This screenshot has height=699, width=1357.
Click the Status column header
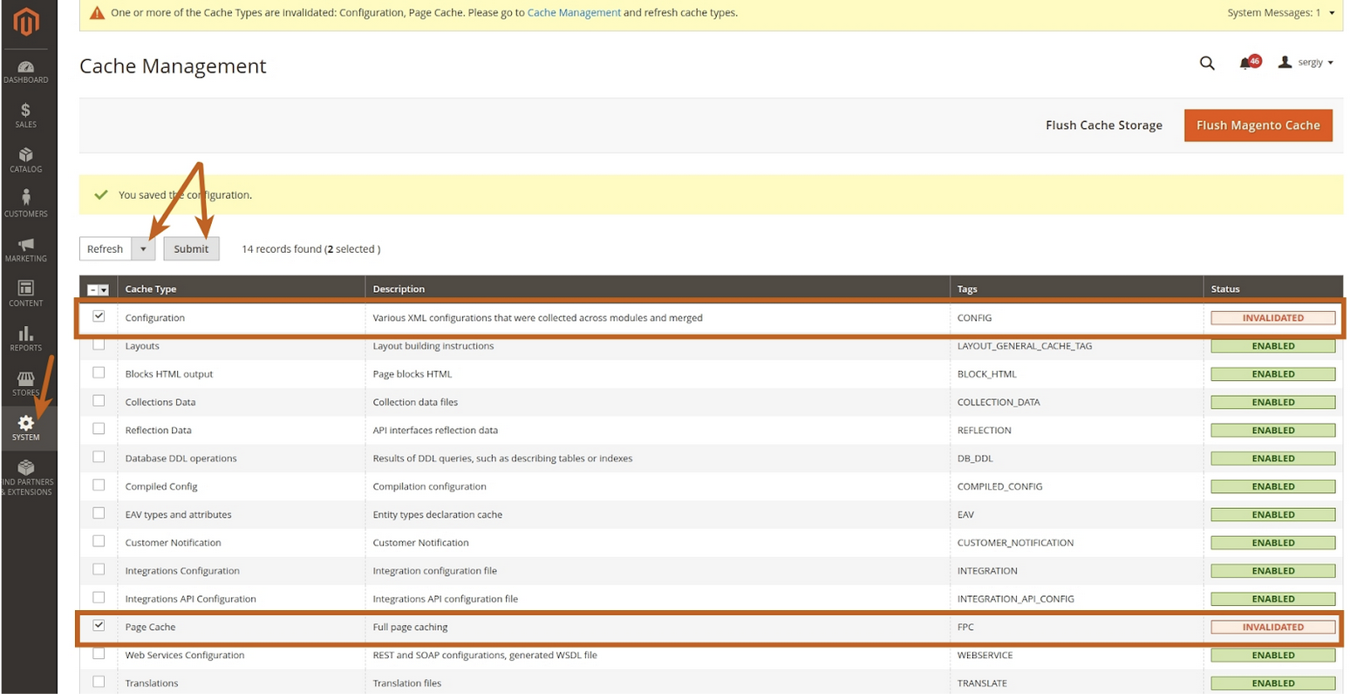[1225, 289]
